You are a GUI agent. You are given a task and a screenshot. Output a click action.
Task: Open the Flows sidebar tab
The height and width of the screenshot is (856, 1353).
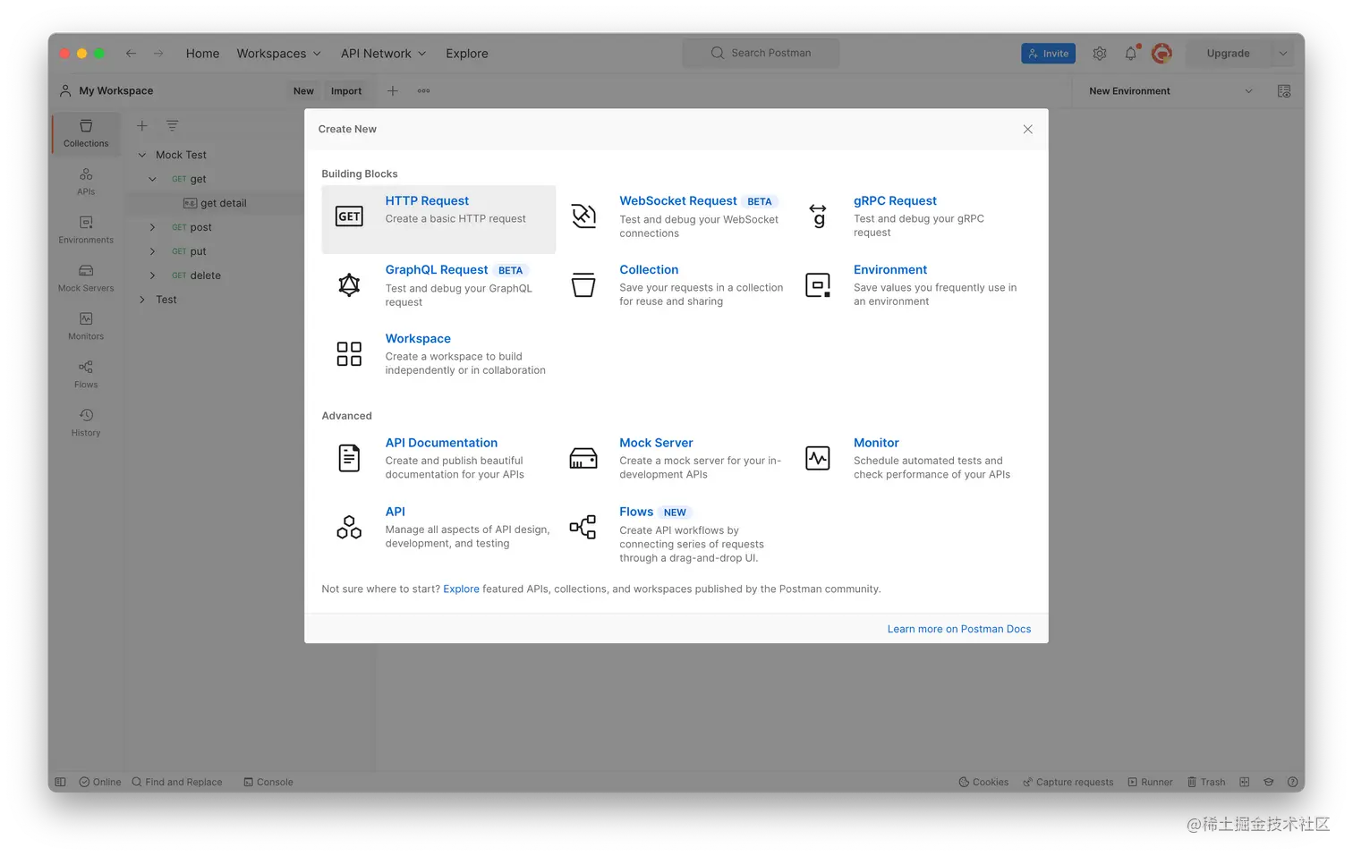[x=86, y=374]
